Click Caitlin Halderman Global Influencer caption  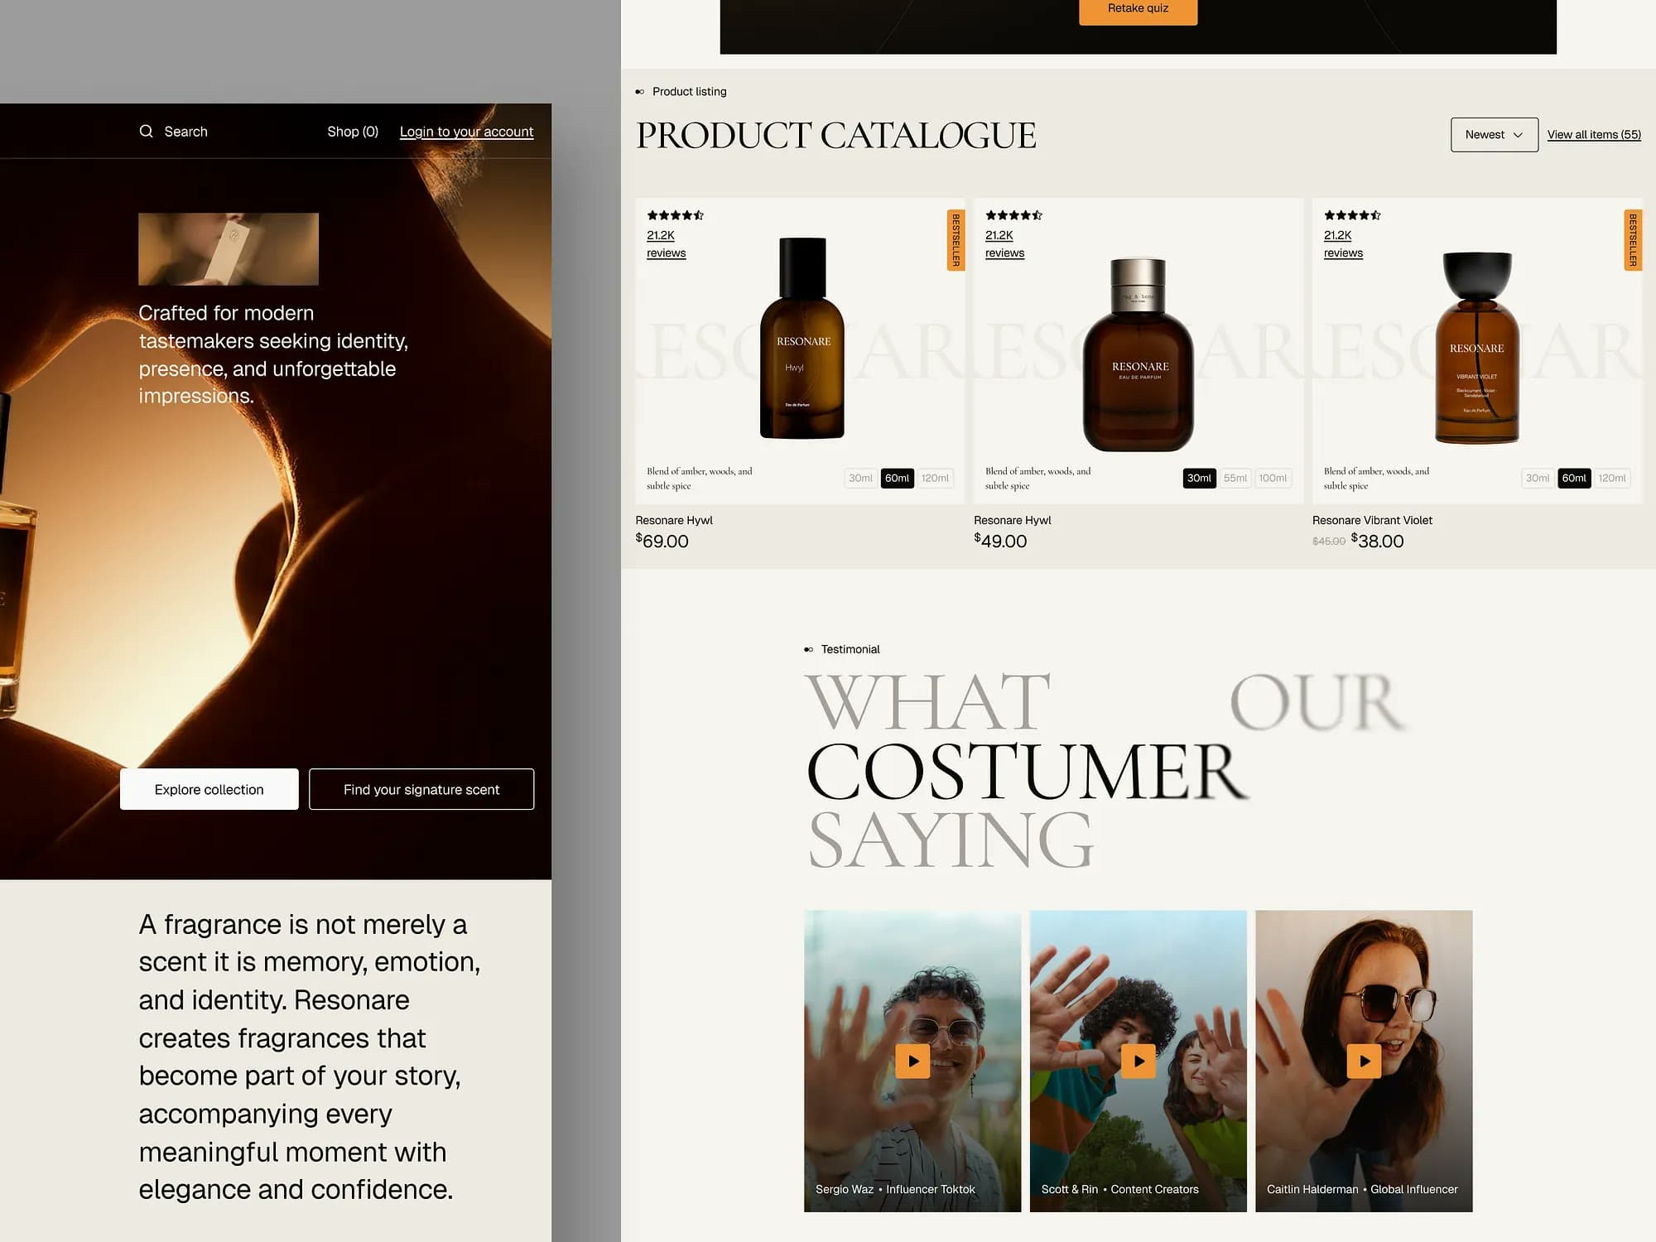1362,1189
